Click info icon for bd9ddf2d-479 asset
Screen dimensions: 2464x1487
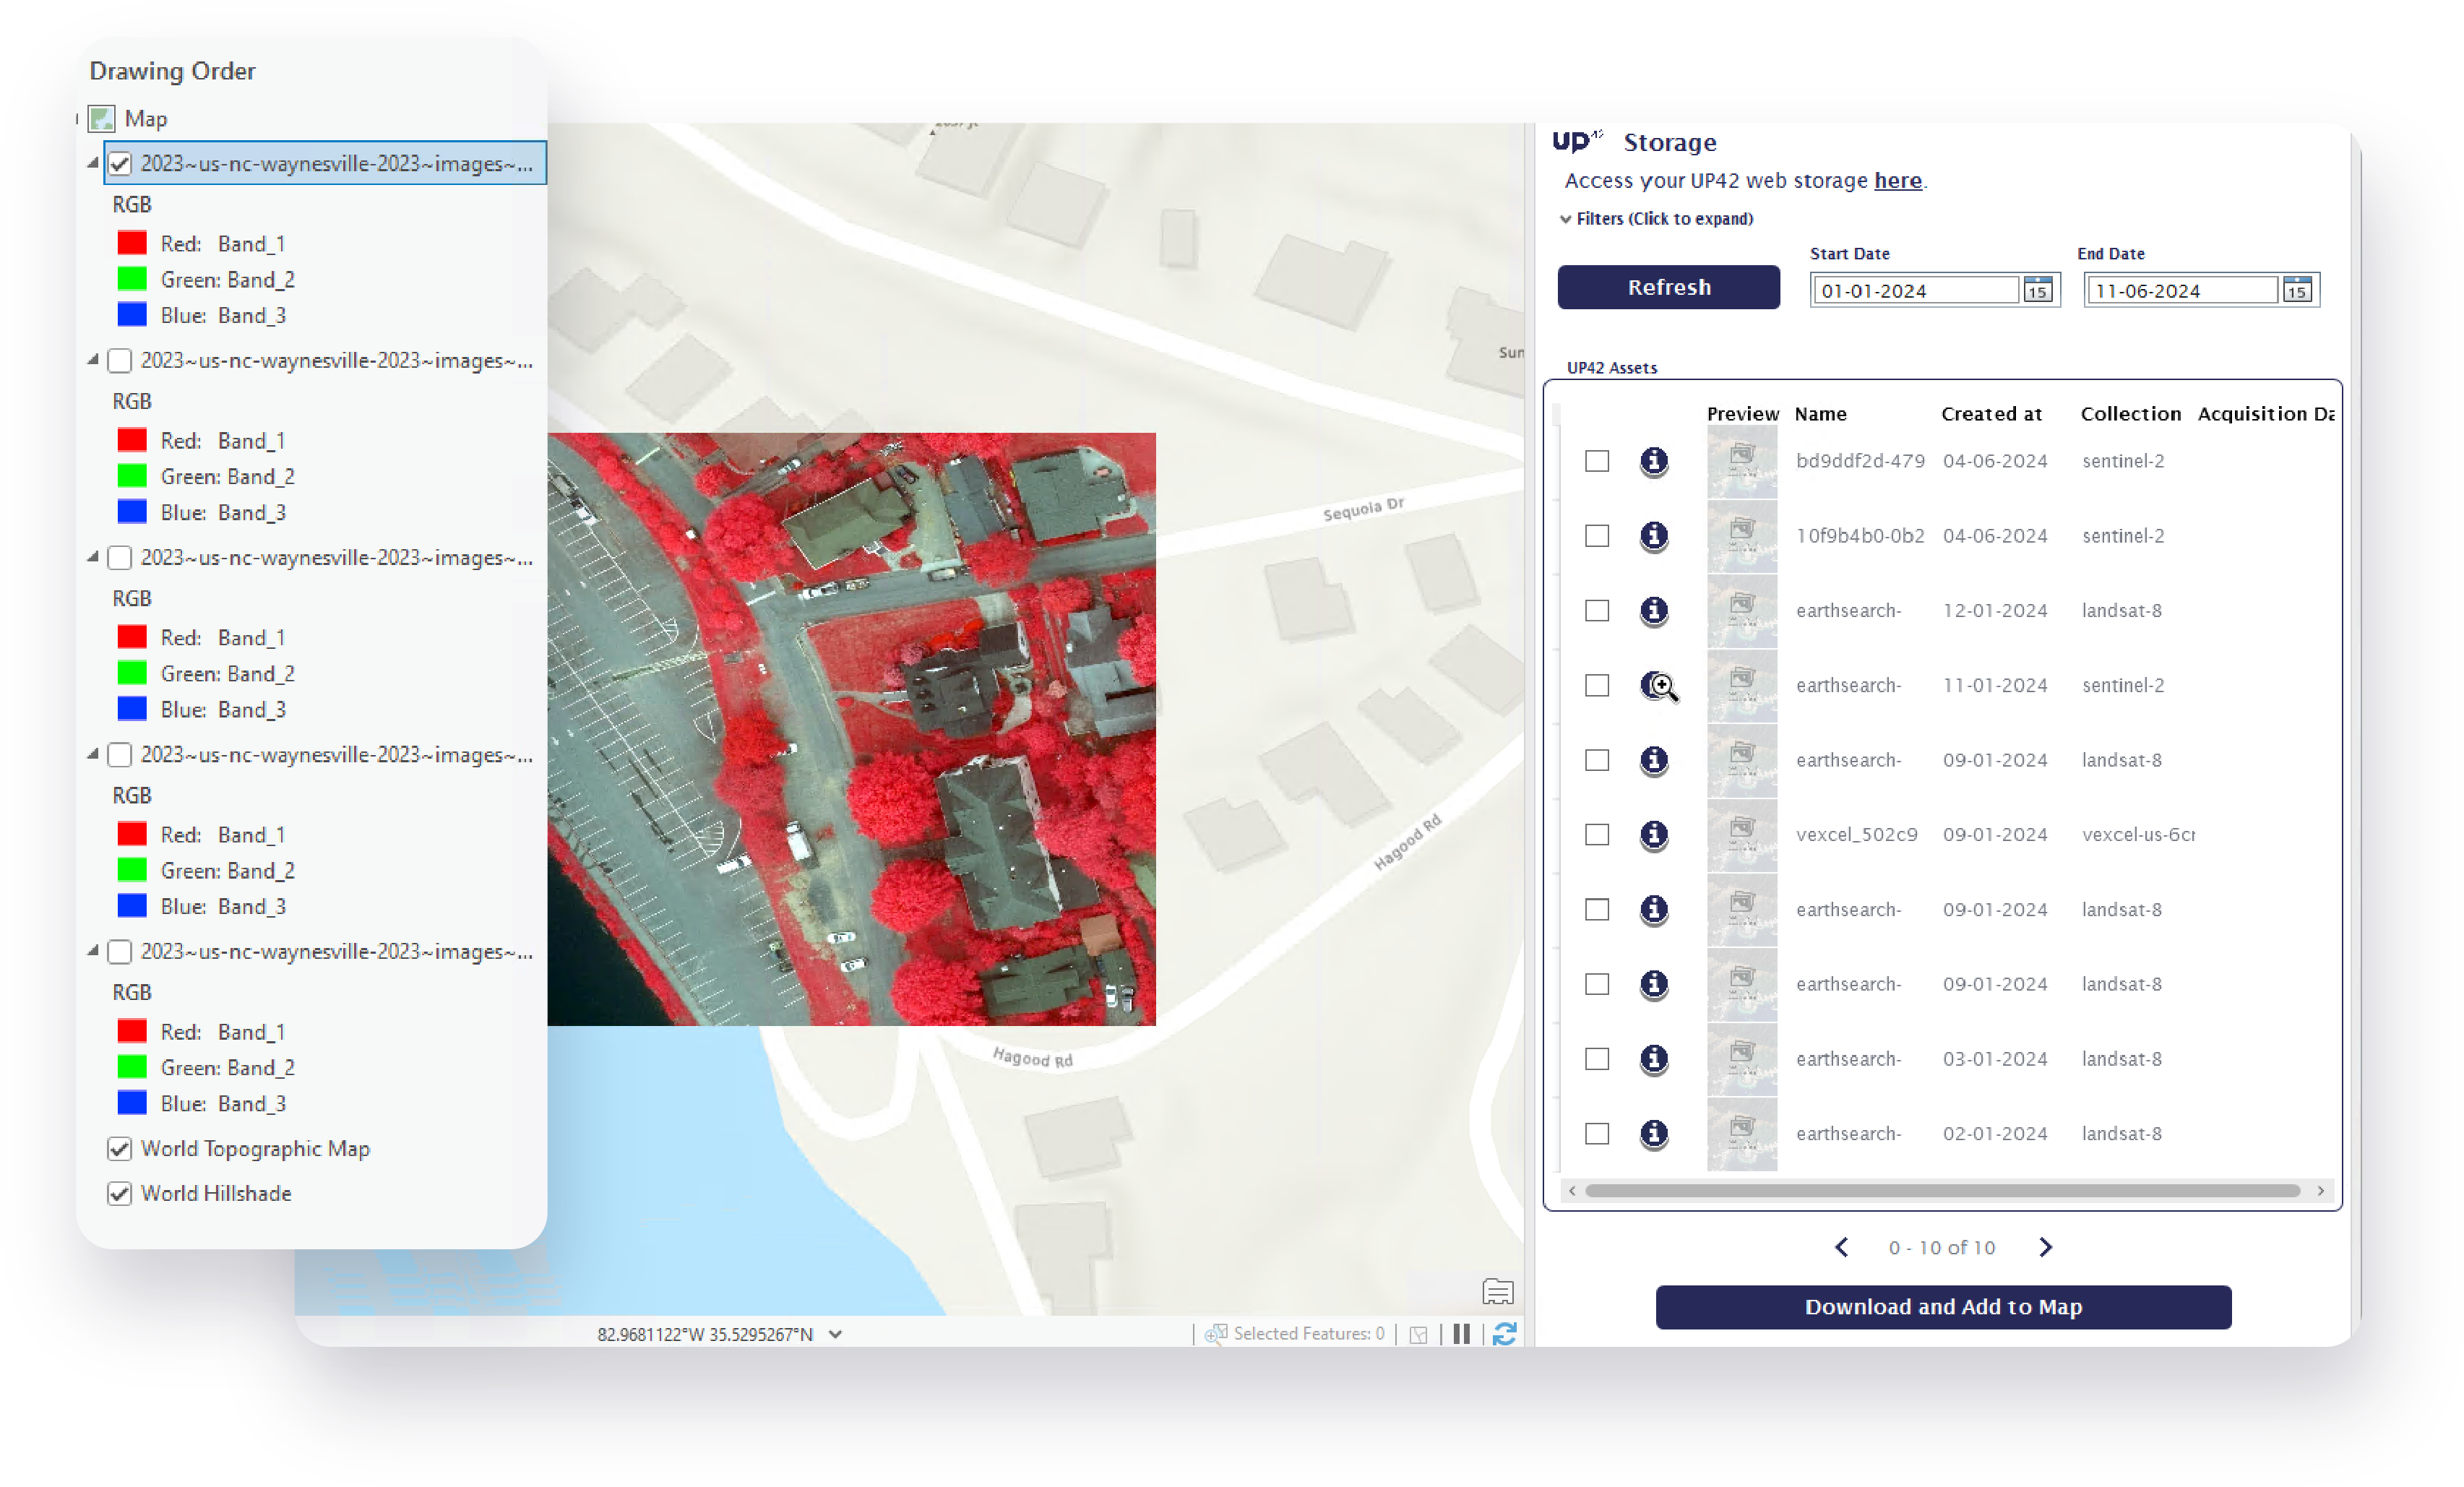click(1654, 461)
